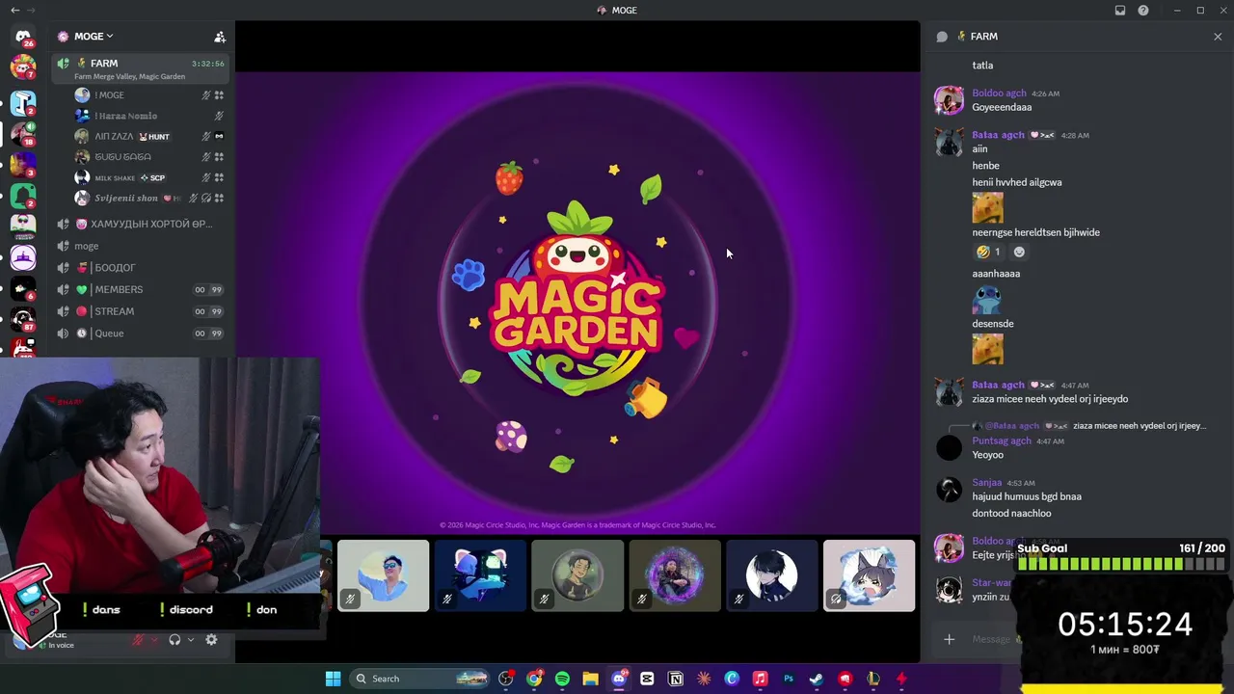1234x694 pixels.
Task: Click Puntsag agch username in chat
Action: click(x=1002, y=440)
